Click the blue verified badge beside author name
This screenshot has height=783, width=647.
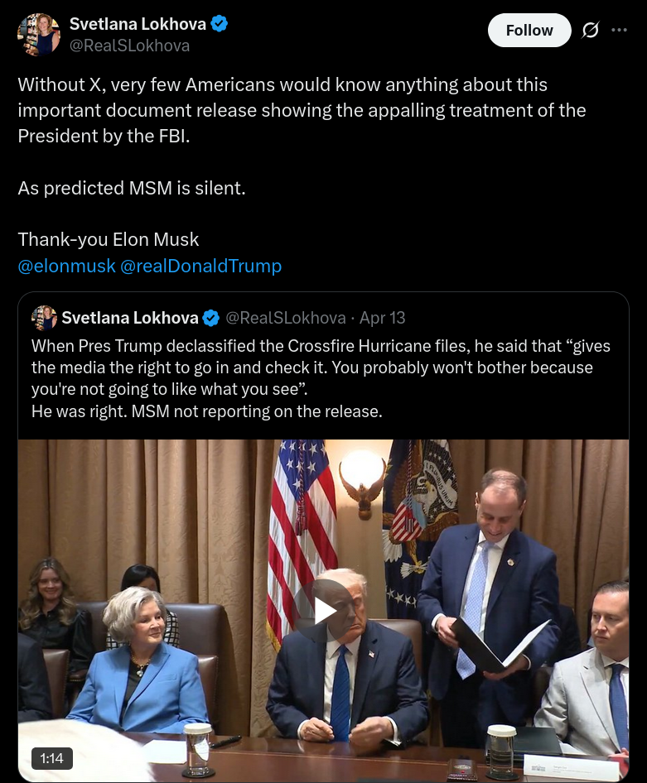pyautogui.click(x=220, y=25)
